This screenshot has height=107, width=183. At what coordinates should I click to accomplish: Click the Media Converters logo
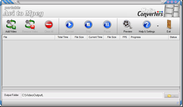(150, 12)
